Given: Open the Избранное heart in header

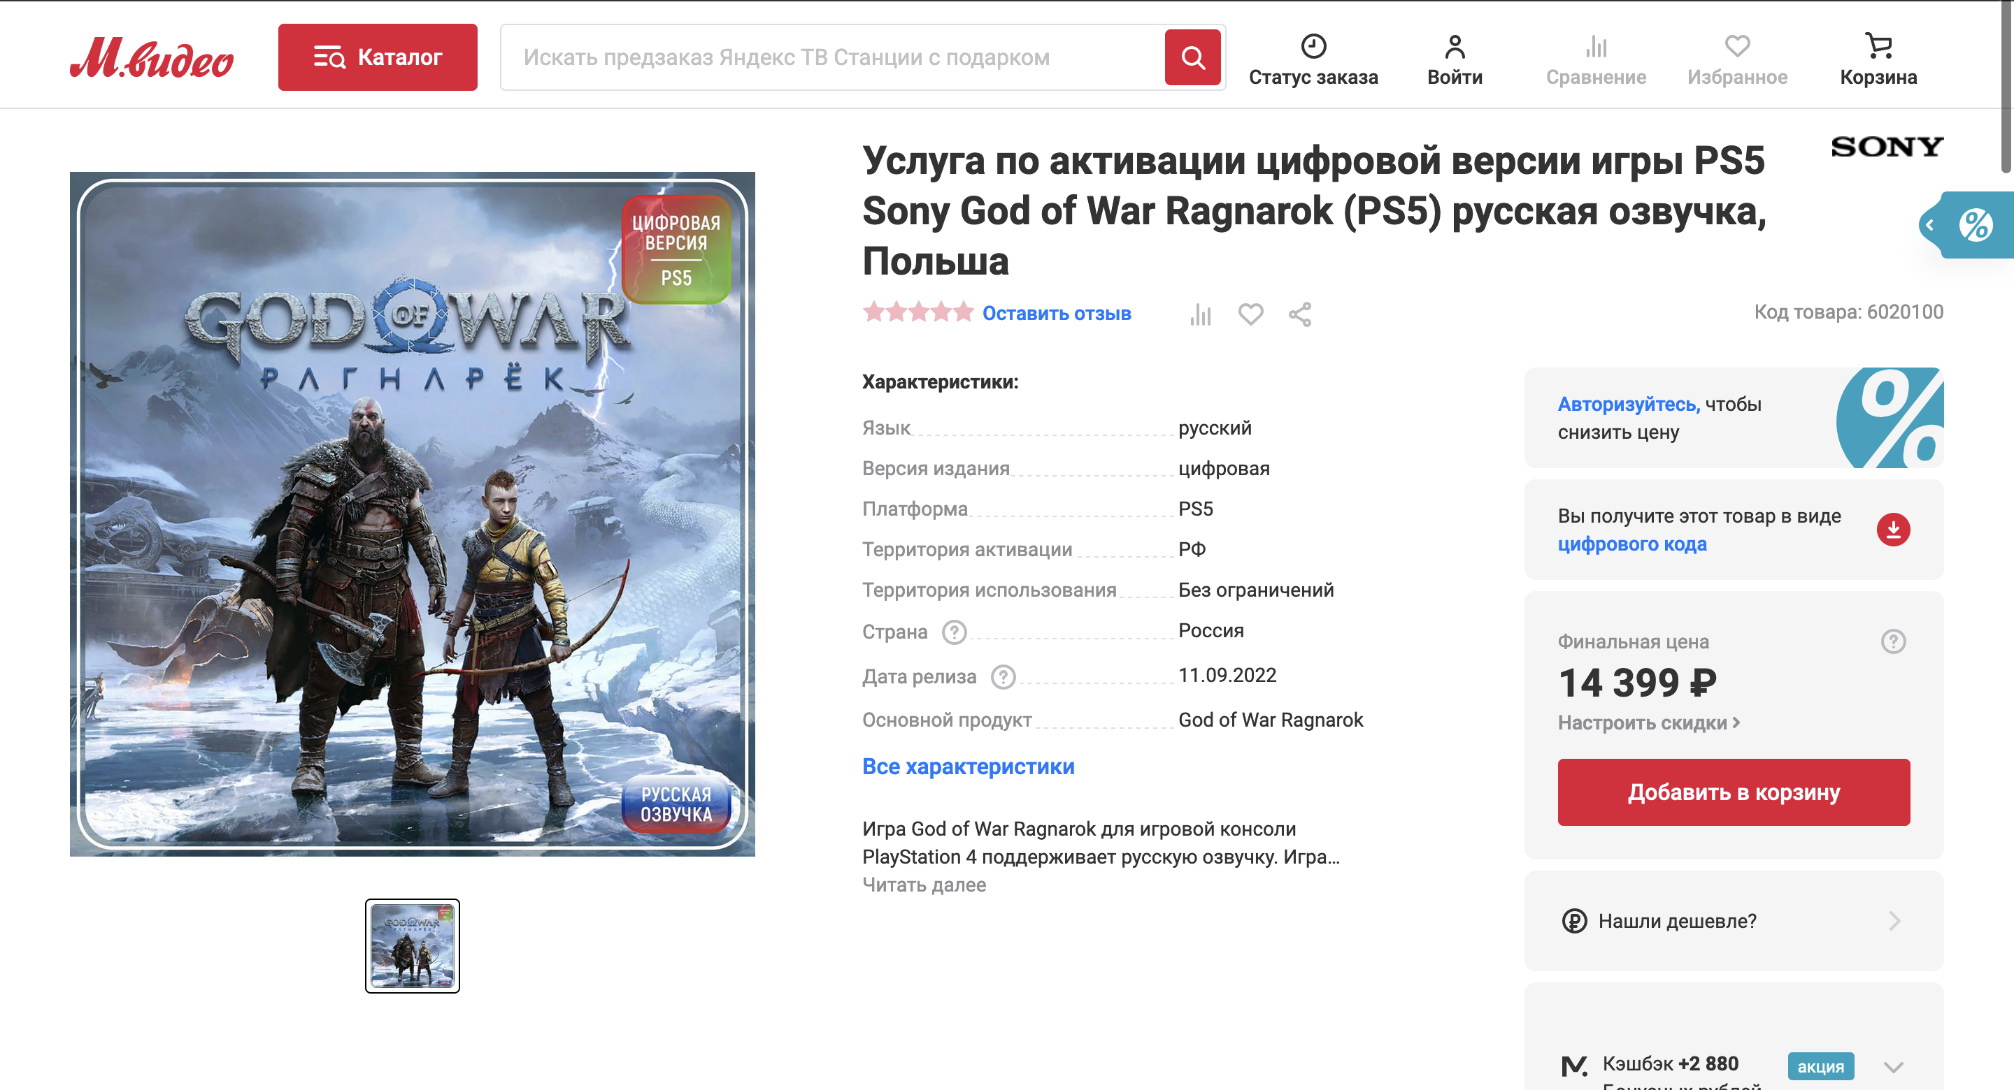Looking at the screenshot, I should [1736, 46].
